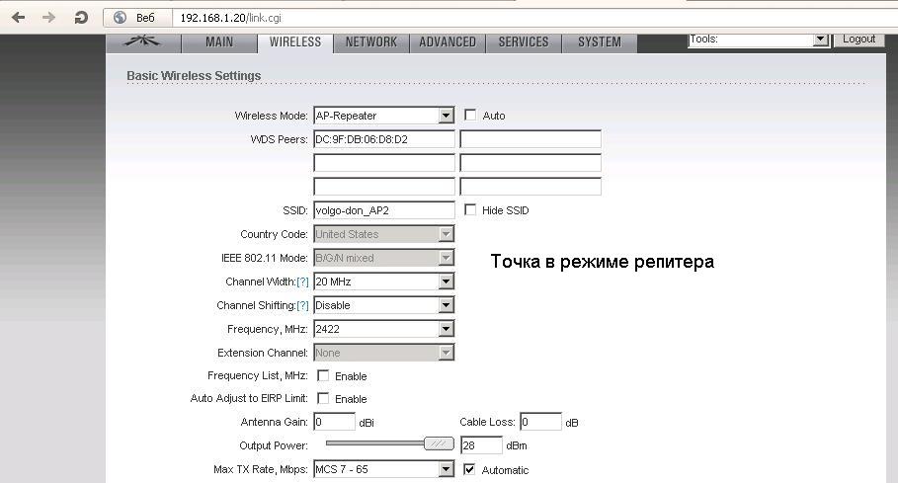
Task: Click the Logout button
Action: (x=858, y=40)
